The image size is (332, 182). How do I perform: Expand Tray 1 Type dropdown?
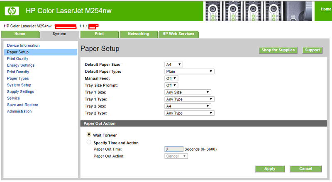(x=189, y=99)
